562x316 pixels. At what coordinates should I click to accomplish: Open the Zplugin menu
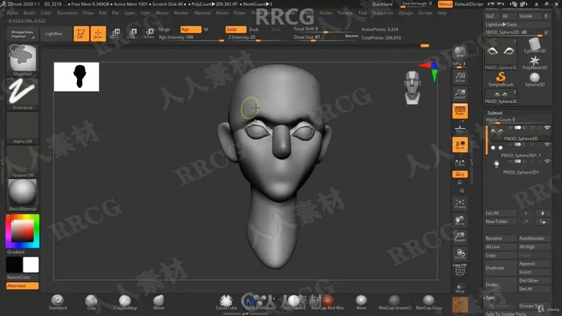[x=406, y=13]
